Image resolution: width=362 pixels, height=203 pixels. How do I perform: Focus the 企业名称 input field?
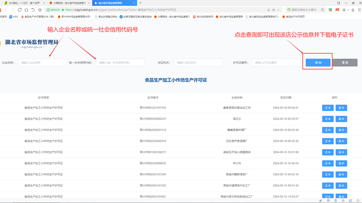pyautogui.click(x=42, y=62)
